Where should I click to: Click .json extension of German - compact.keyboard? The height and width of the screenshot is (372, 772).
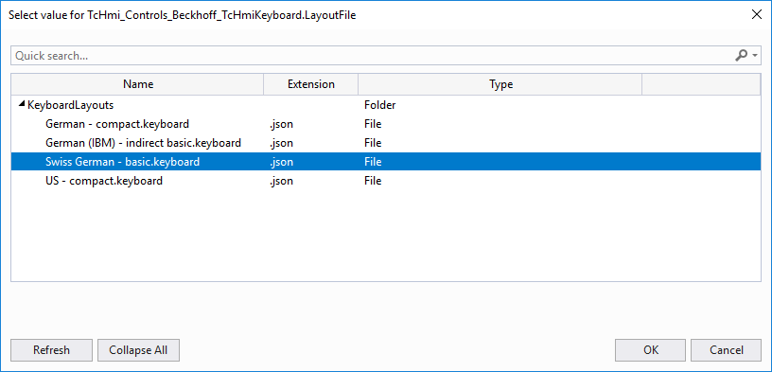281,124
